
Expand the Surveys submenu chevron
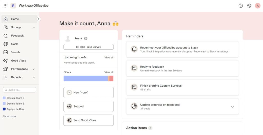(x=34, y=27)
